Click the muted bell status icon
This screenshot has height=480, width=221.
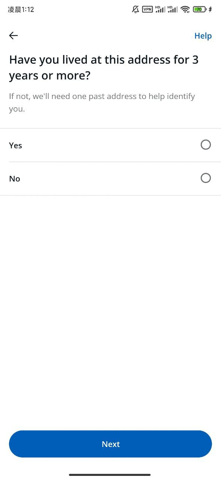click(x=136, y=9)
